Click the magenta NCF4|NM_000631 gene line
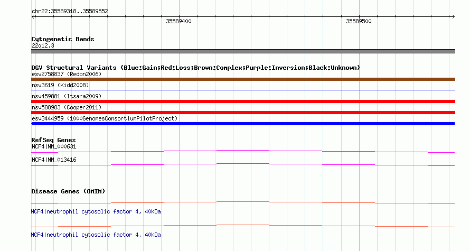Viewport: 470px width, 251px height. click(243, 152)
